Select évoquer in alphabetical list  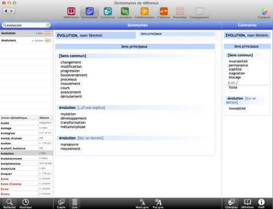point(27,174)
